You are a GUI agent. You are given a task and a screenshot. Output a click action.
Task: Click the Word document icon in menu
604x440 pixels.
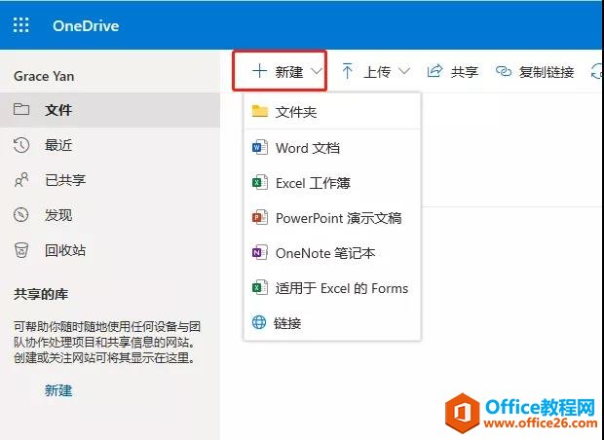pyautogui.click(x=260, y=147)
